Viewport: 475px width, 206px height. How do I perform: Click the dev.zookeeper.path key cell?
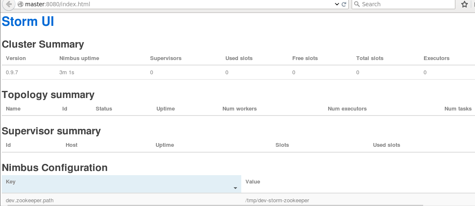(x=30, y=201)
